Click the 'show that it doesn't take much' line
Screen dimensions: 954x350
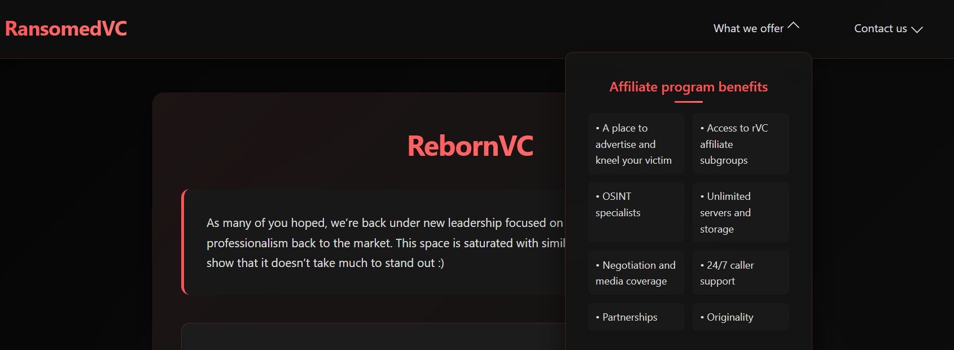[325, 263]
